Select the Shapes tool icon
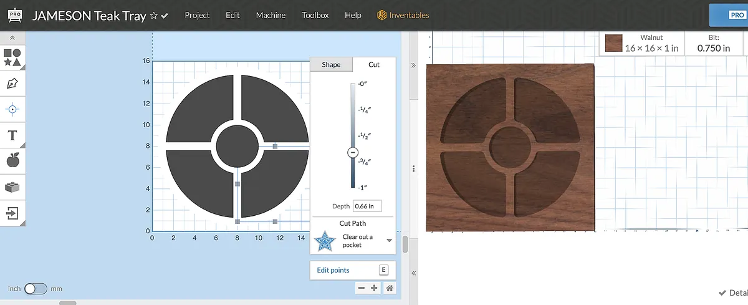748x305 pixels. (x=12, y=57)
